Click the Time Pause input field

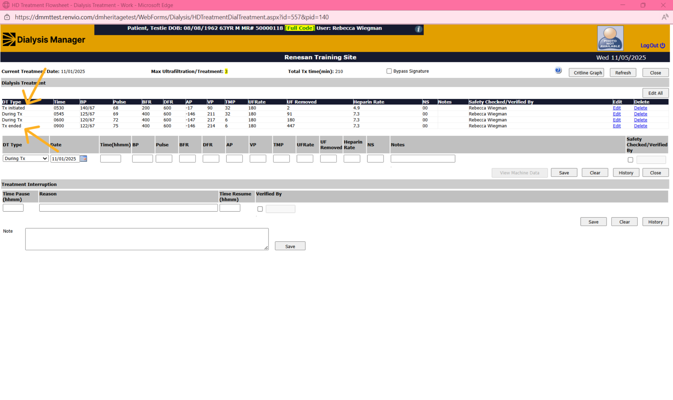click(x=13, y=208)
